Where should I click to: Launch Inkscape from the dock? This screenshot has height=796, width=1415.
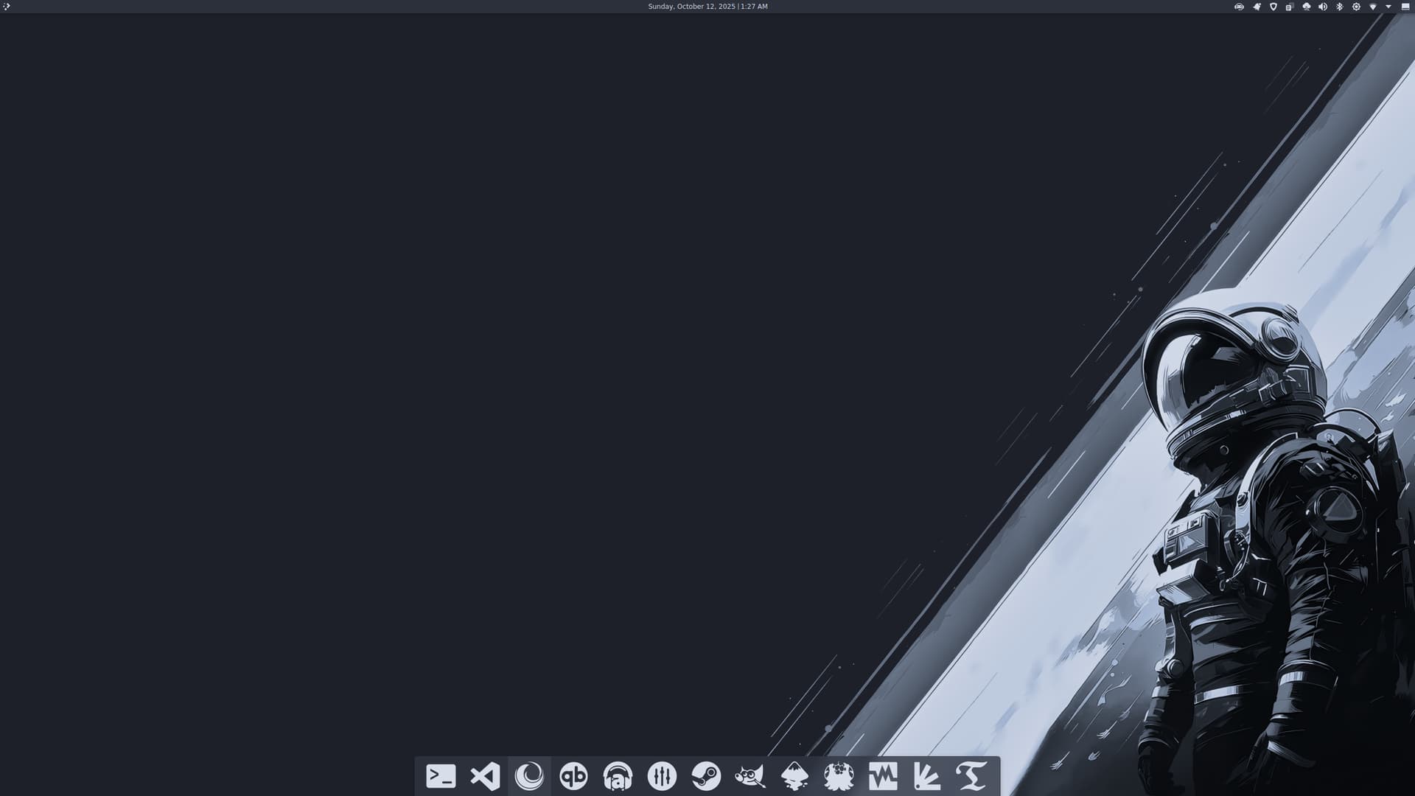coord(794,776)
